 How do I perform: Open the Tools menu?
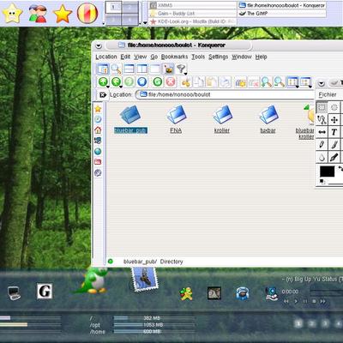[x=198, y=57]
